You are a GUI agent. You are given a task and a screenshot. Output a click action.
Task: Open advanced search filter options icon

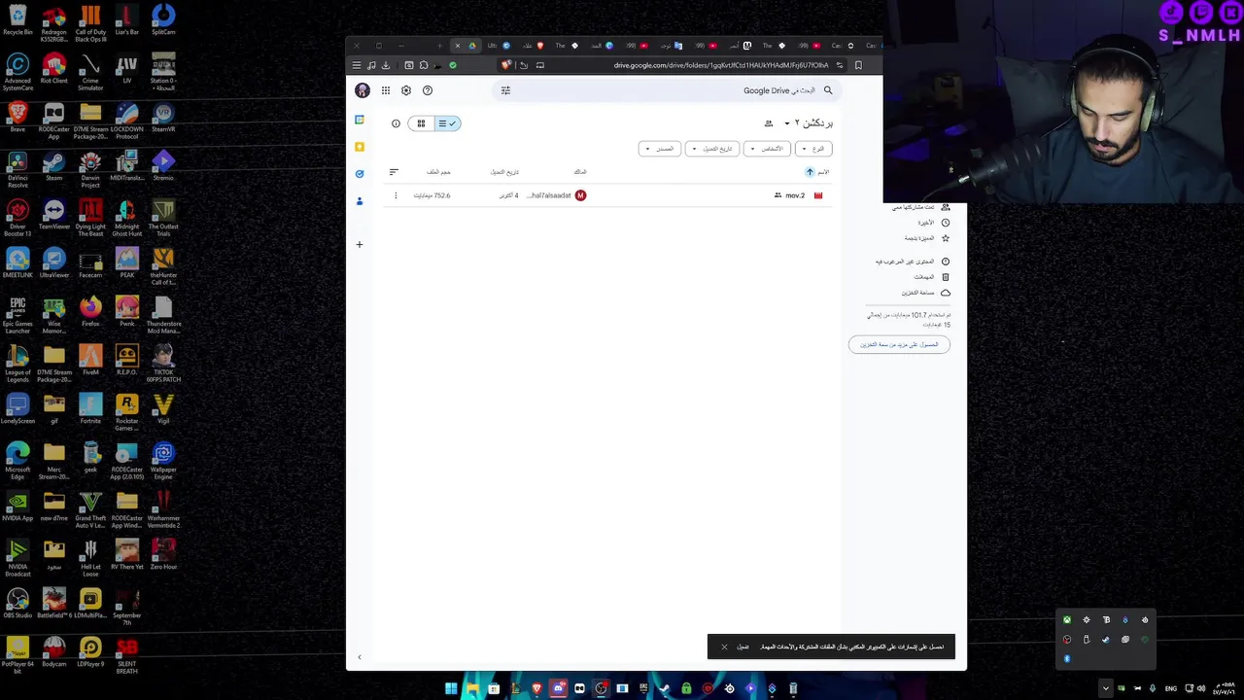(505, 90)
